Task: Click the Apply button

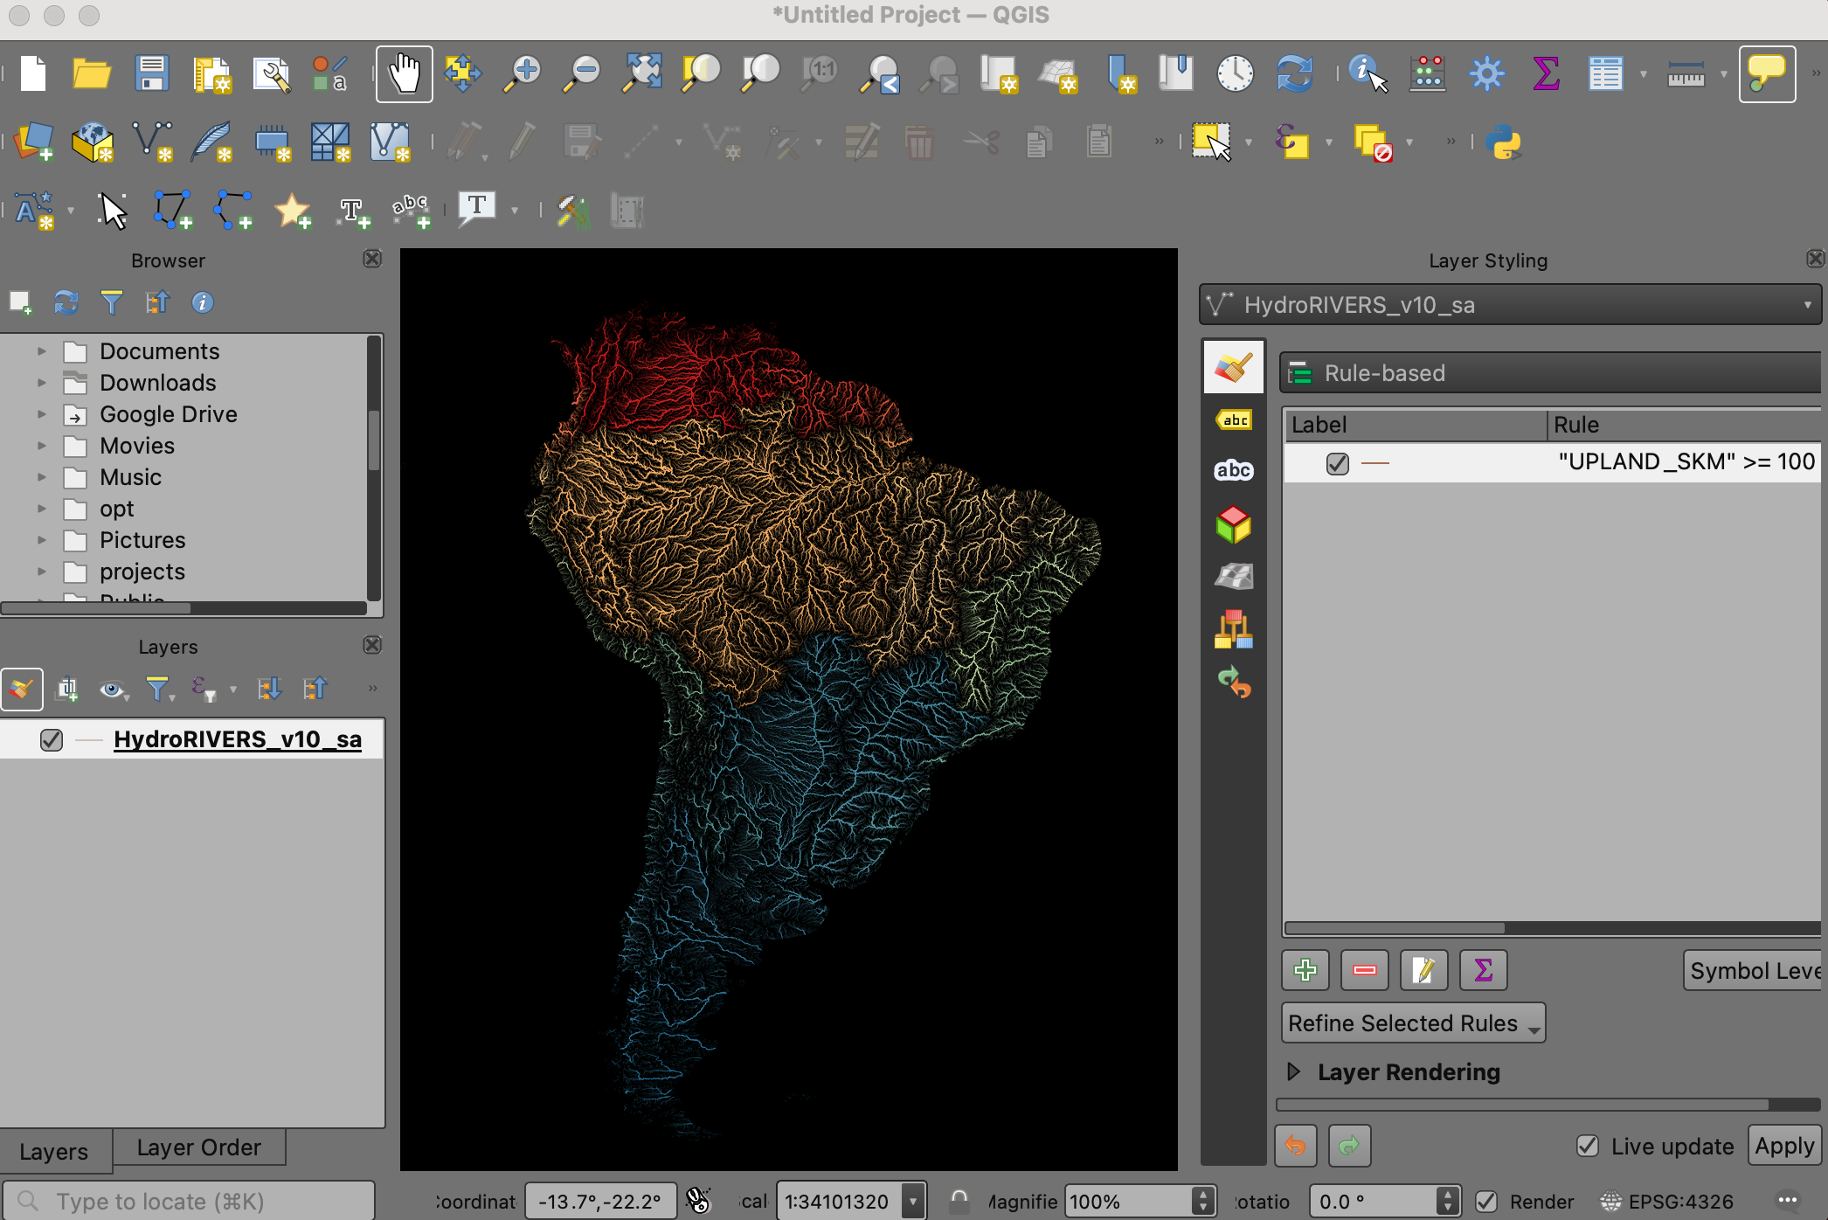Action: (1783, 1146)
